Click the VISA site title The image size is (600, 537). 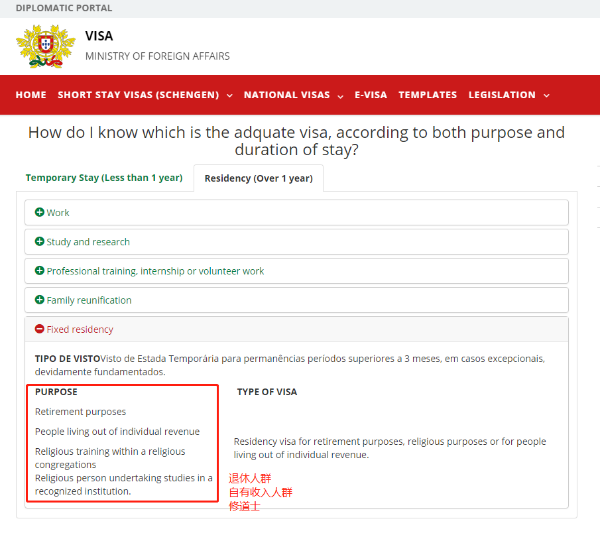[99, 36]
